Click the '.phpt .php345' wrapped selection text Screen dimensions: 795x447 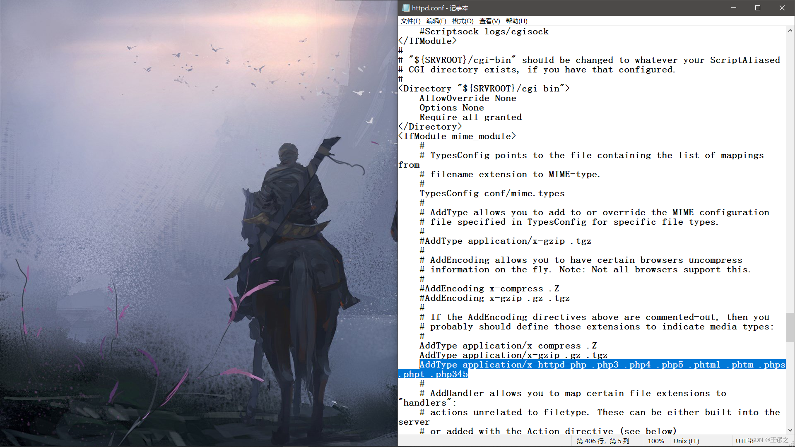[x=433, y=374]
